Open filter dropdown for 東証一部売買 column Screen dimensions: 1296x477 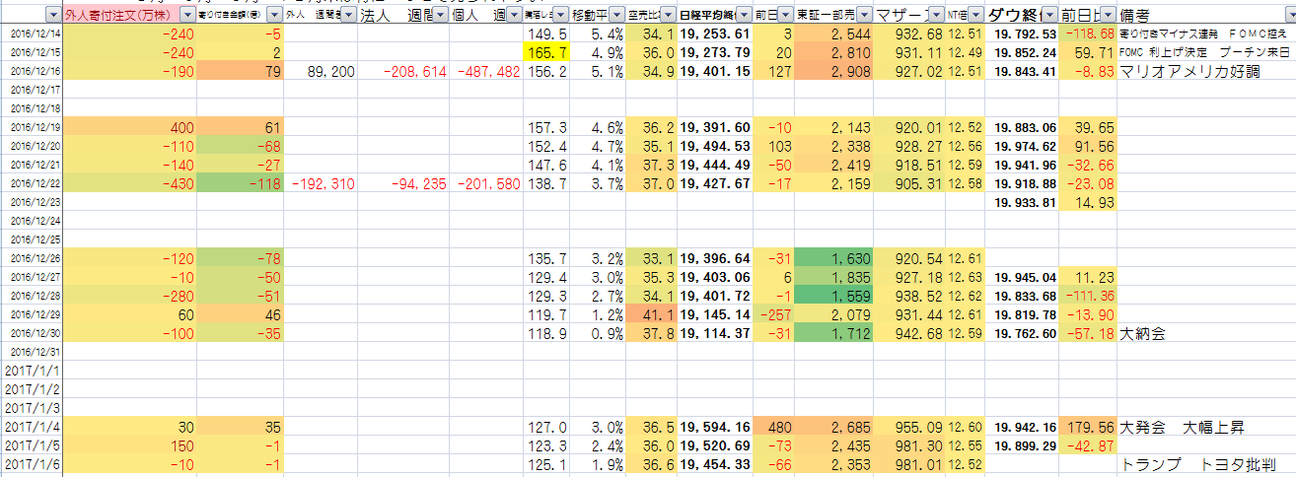pos(865,16)
